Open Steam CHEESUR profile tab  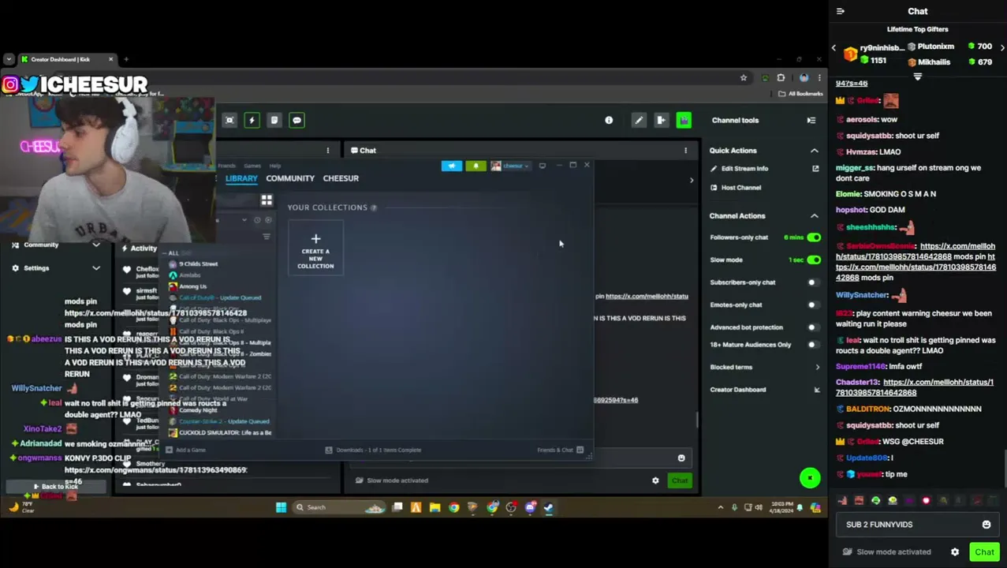tap(341, 178)
